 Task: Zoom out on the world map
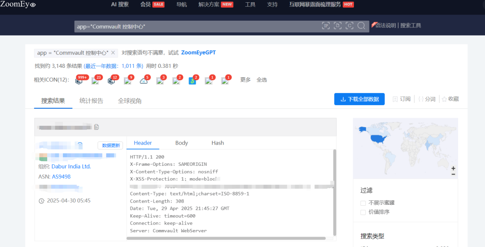point(453,174)
